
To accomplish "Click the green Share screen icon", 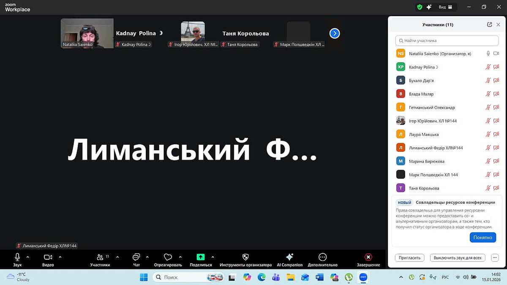I will (x=201, y=257).
